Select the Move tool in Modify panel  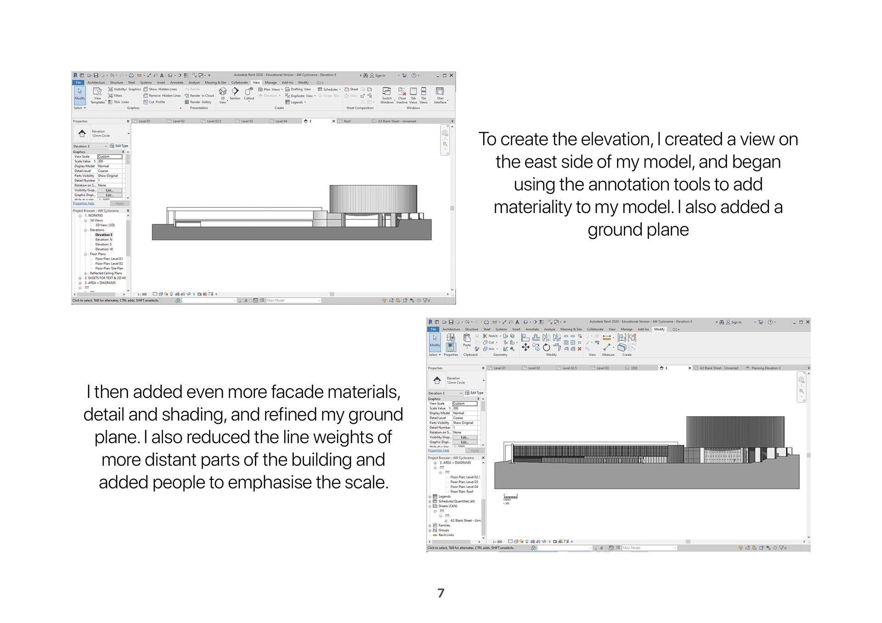(x=526, y=348)
